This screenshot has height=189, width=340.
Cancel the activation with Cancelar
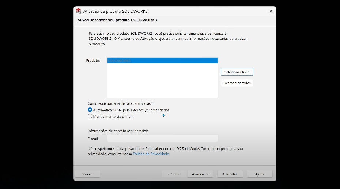[230, 174]
